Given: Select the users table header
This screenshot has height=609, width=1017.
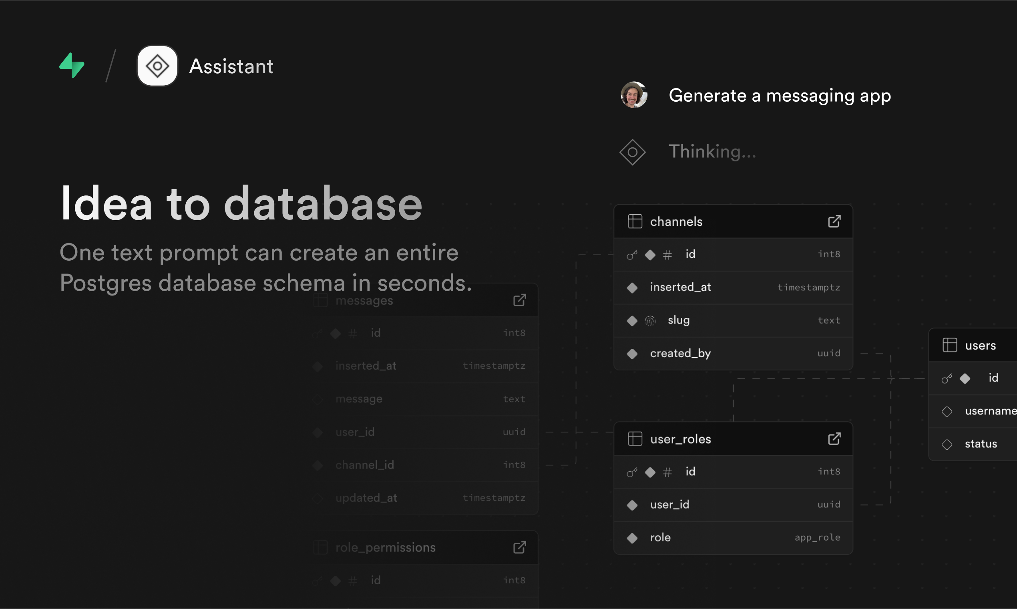Looking at the screenshot, I should coord(980,346).
